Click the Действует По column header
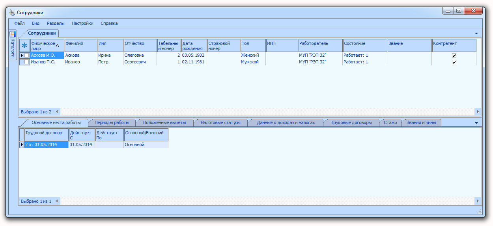The width and height of the screenshot is (493, 226). tap(110, 135)
